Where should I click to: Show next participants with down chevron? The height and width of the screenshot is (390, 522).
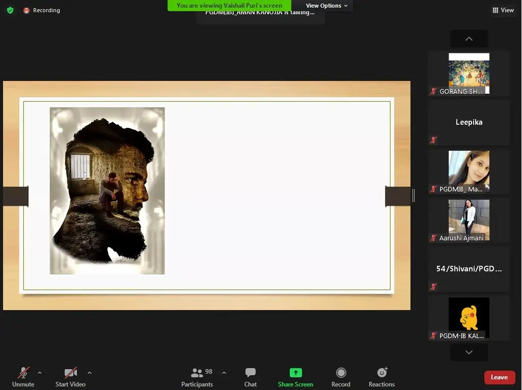coord(469,352)
